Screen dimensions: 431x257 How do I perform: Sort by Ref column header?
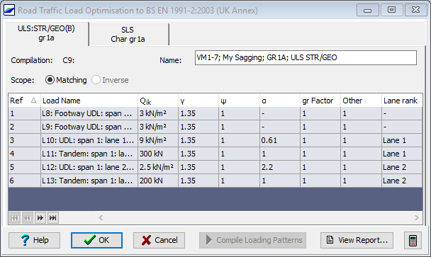click(x=24, y=101)
